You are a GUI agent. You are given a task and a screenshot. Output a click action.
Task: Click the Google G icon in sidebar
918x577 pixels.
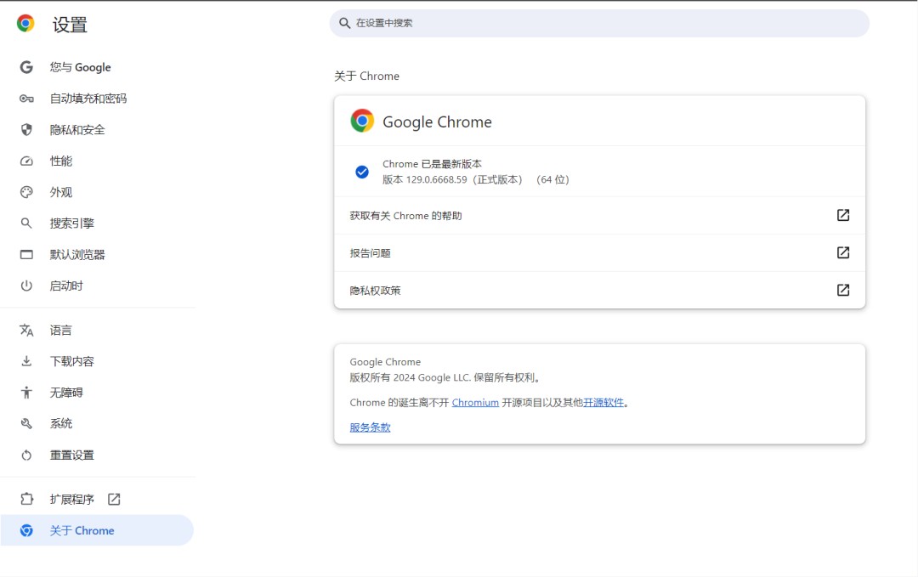click(26, 67)
